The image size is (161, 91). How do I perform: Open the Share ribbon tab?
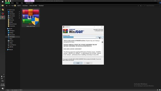click(17, 3)
